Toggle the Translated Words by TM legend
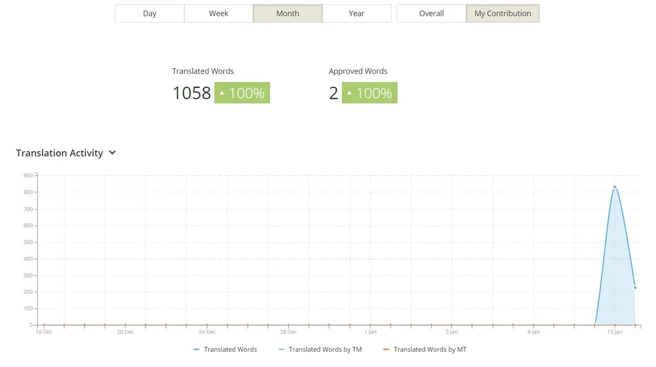The width and height of the screenshot is (656, 367). tap(320, 349)
